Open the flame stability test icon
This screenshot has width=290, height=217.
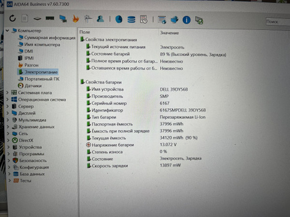pyautogui.click(x=76, y=19)
